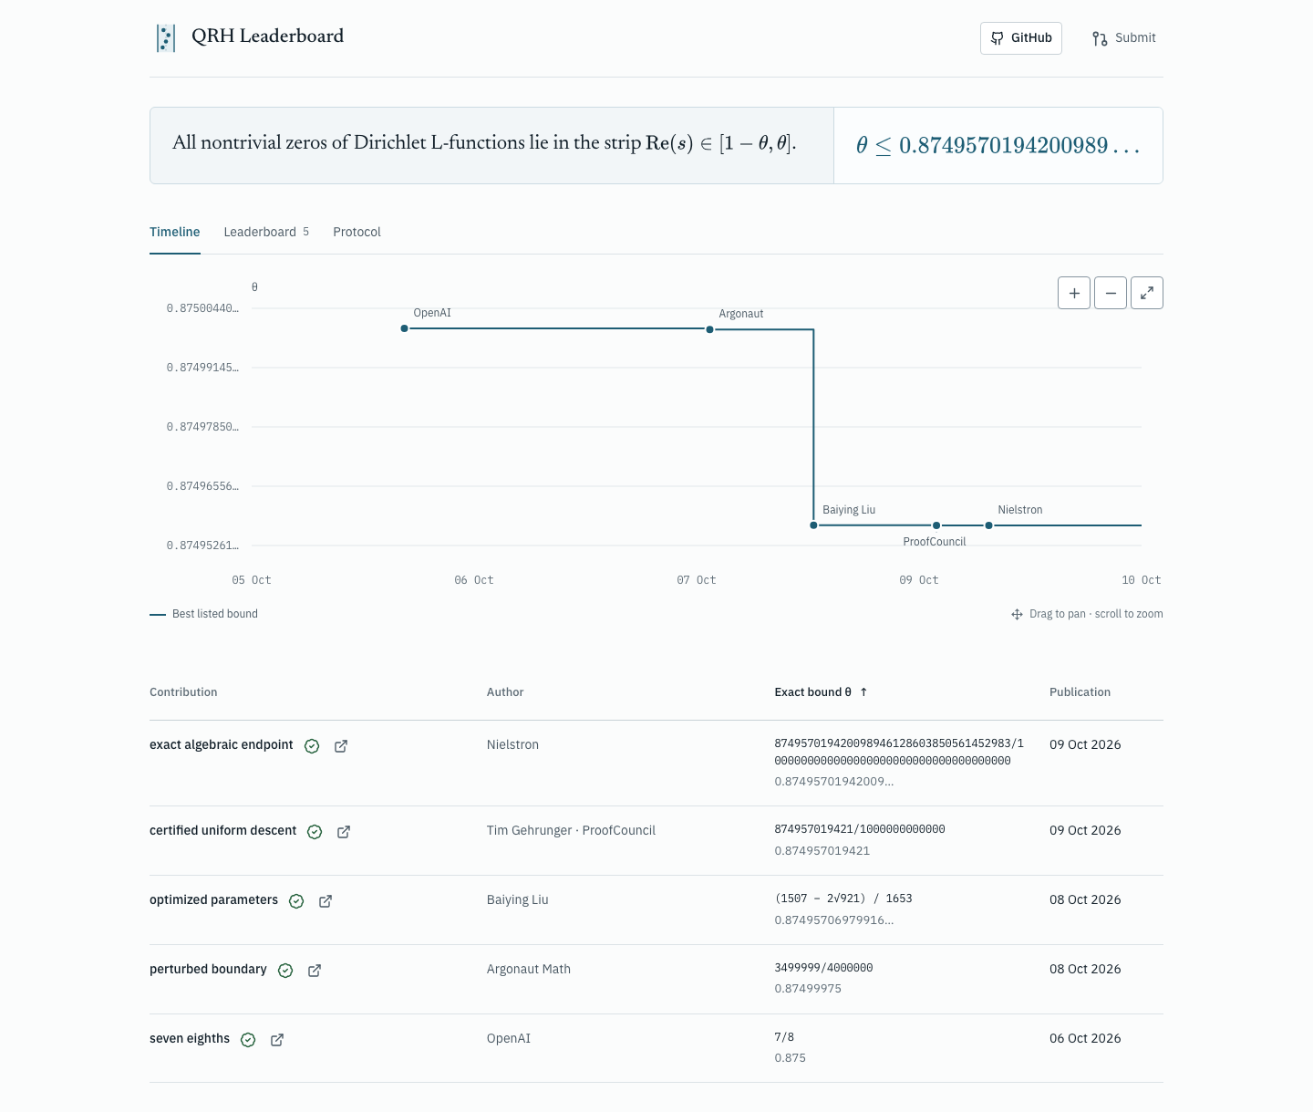The image size is (1313, 1112).
Task: Switch to the Timeline tab
Action: (x=175, y=232)
